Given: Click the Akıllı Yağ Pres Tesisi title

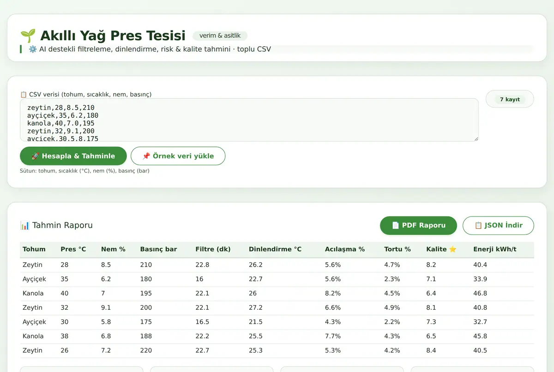Looking at the screenshot, I should (113, 36).
